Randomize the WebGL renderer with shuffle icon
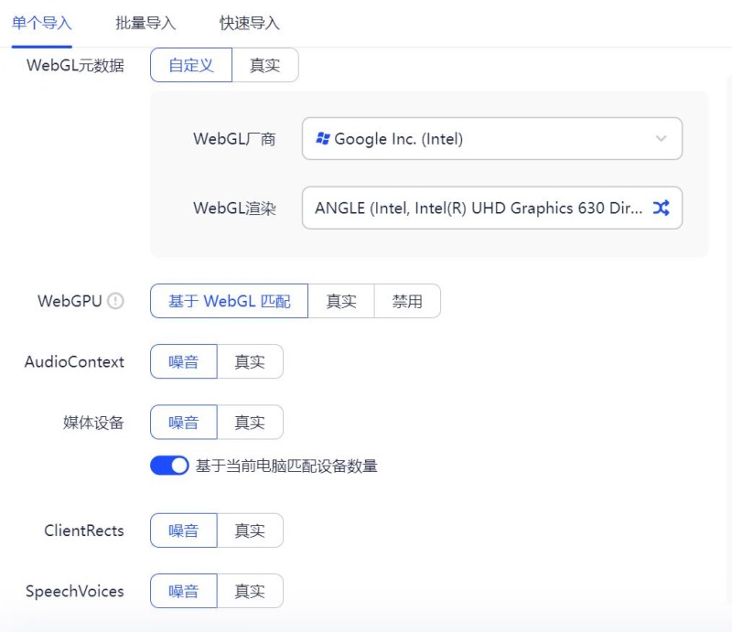The height and width of the screenshot is (632, 732). tap(661, 208)
